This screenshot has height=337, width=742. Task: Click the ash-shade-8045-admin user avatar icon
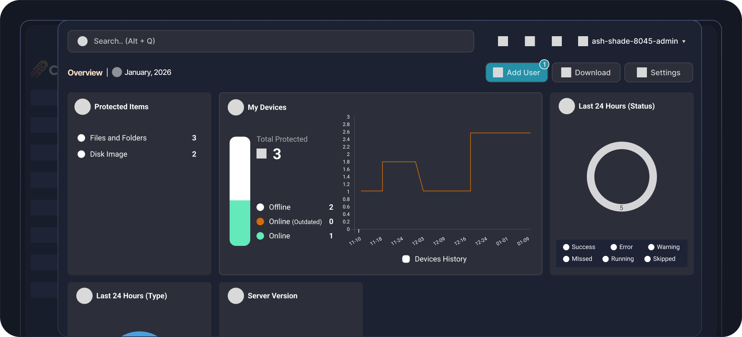(583, 41)
